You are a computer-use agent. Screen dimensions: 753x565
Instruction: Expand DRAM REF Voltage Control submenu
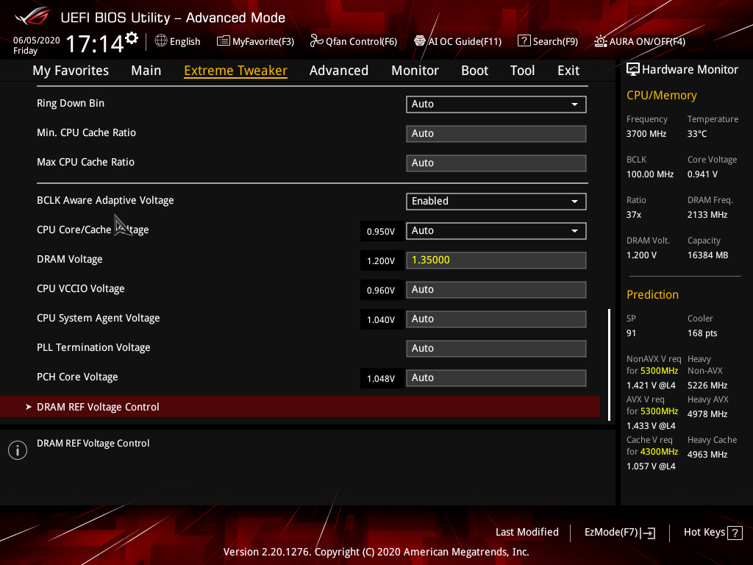point(300,407)
